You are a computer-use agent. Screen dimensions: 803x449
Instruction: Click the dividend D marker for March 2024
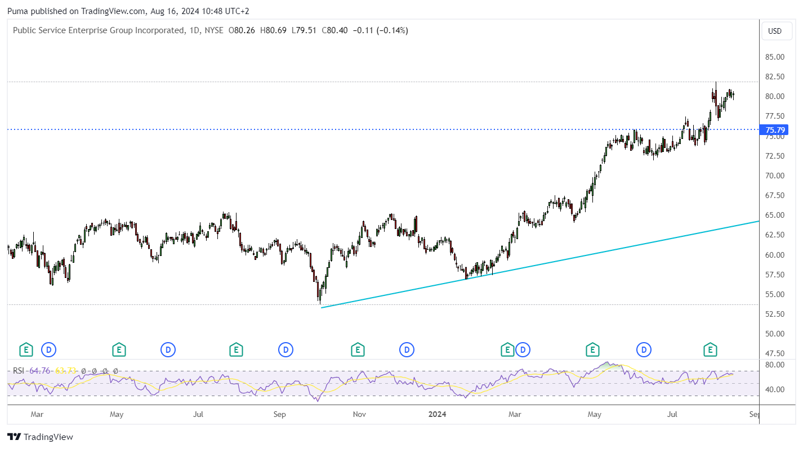pos(523,350)
